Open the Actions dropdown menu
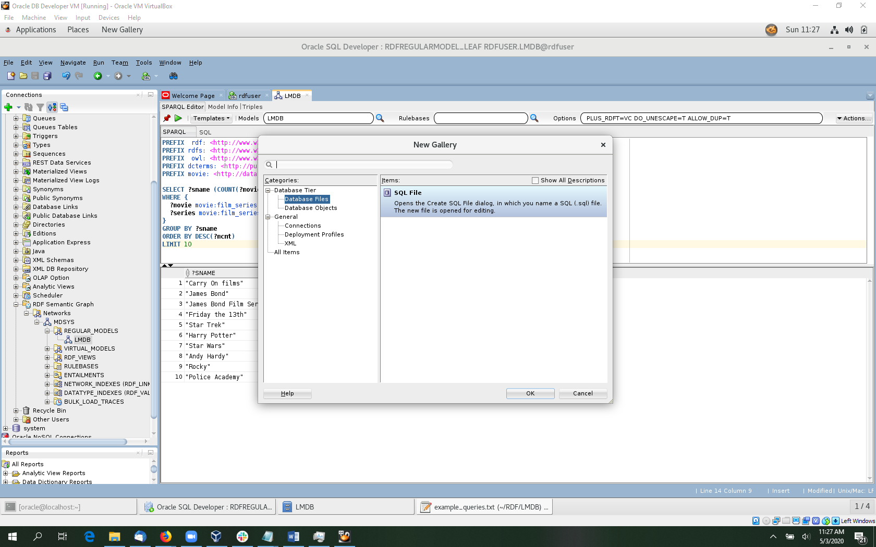876x547 pixels. [854, 118]
